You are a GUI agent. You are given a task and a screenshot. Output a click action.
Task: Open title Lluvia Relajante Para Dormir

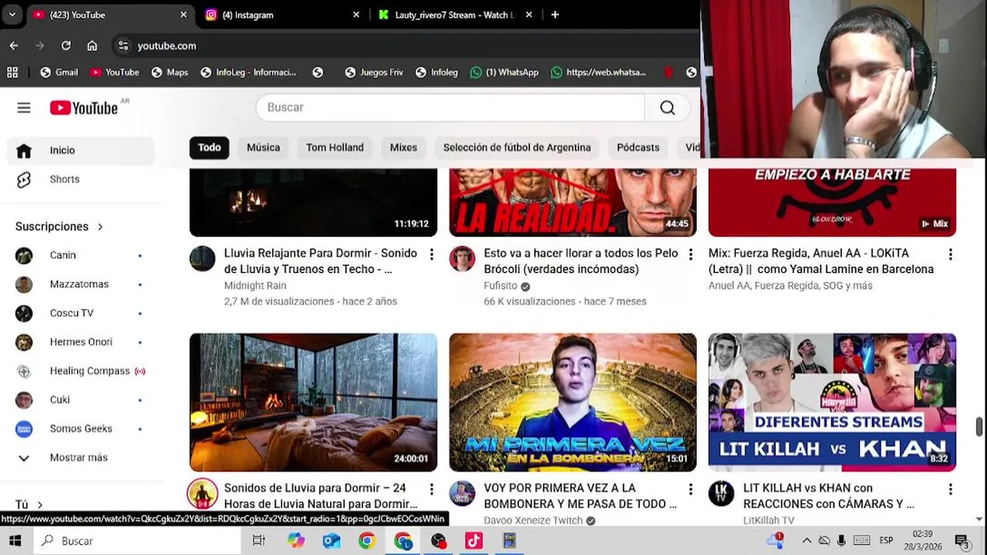[x=321, y=261]
